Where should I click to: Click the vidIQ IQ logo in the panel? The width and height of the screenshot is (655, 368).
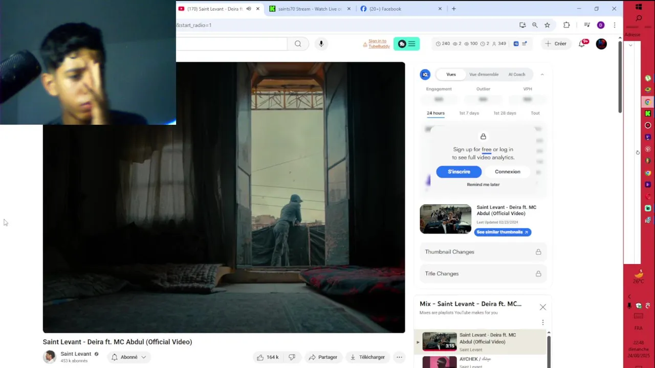425,75
